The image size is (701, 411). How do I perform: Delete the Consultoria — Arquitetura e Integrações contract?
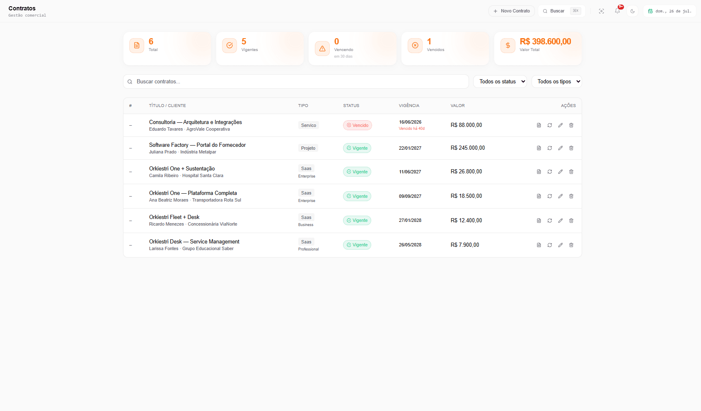click(x=571, y=125)
